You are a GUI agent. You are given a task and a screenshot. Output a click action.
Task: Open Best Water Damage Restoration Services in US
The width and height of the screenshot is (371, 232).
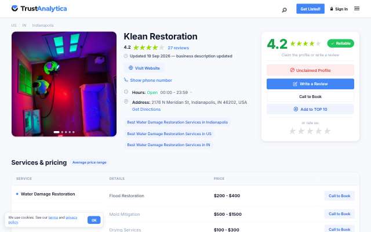169,134
